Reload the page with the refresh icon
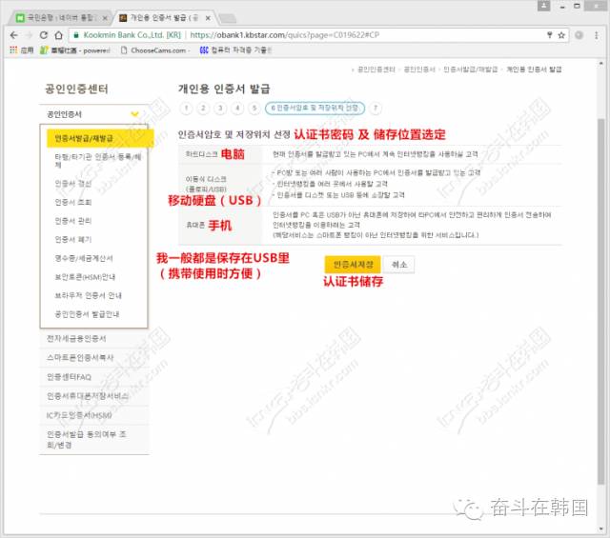The height and width of the screenshot is (538, 610). click(x=44, y=35)
